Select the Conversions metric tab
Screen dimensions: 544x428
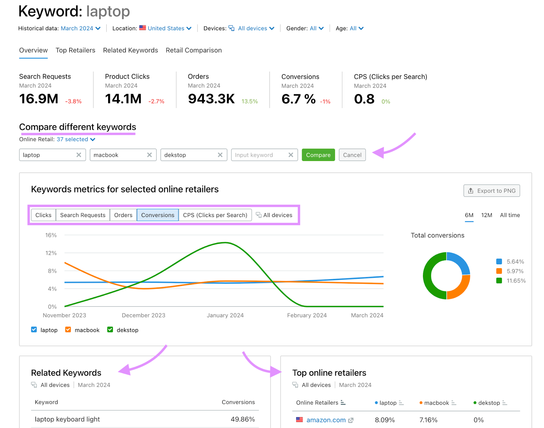point(158,215)
